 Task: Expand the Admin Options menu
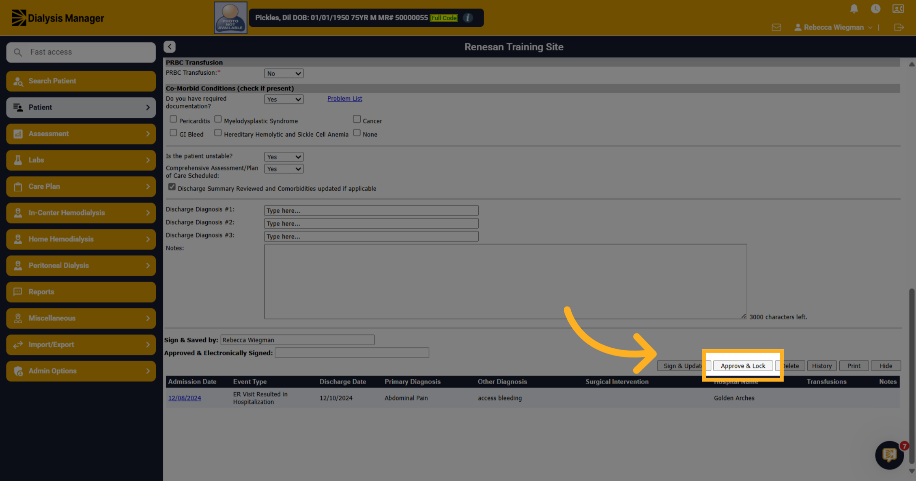click(x=81, y=371)
